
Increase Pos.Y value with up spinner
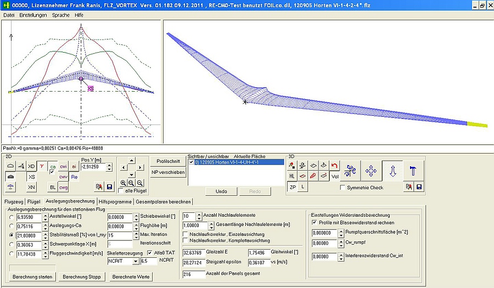110,164
